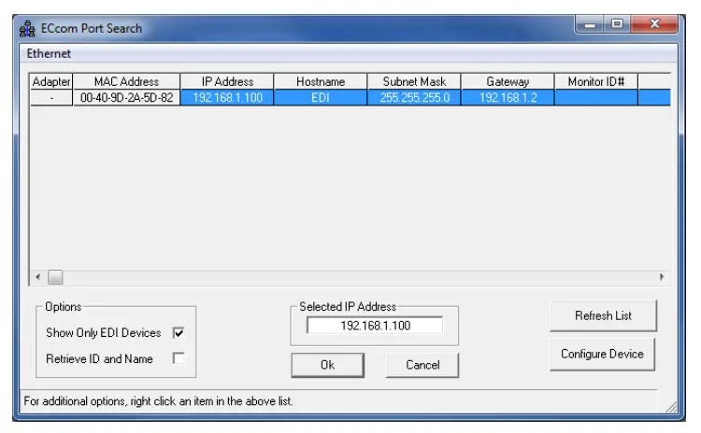701x433 pixels.
Task: Click the Adapter column header
Action: coord(51,82)
